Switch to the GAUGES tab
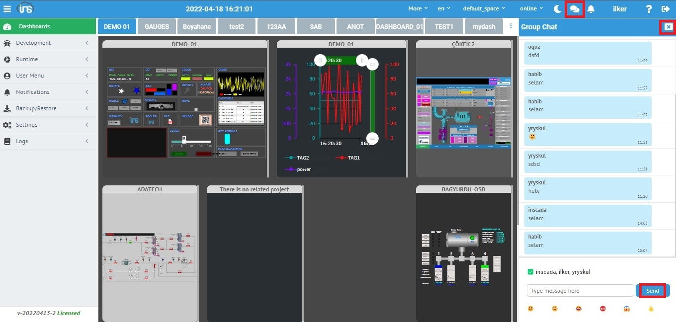 [157, 26]
